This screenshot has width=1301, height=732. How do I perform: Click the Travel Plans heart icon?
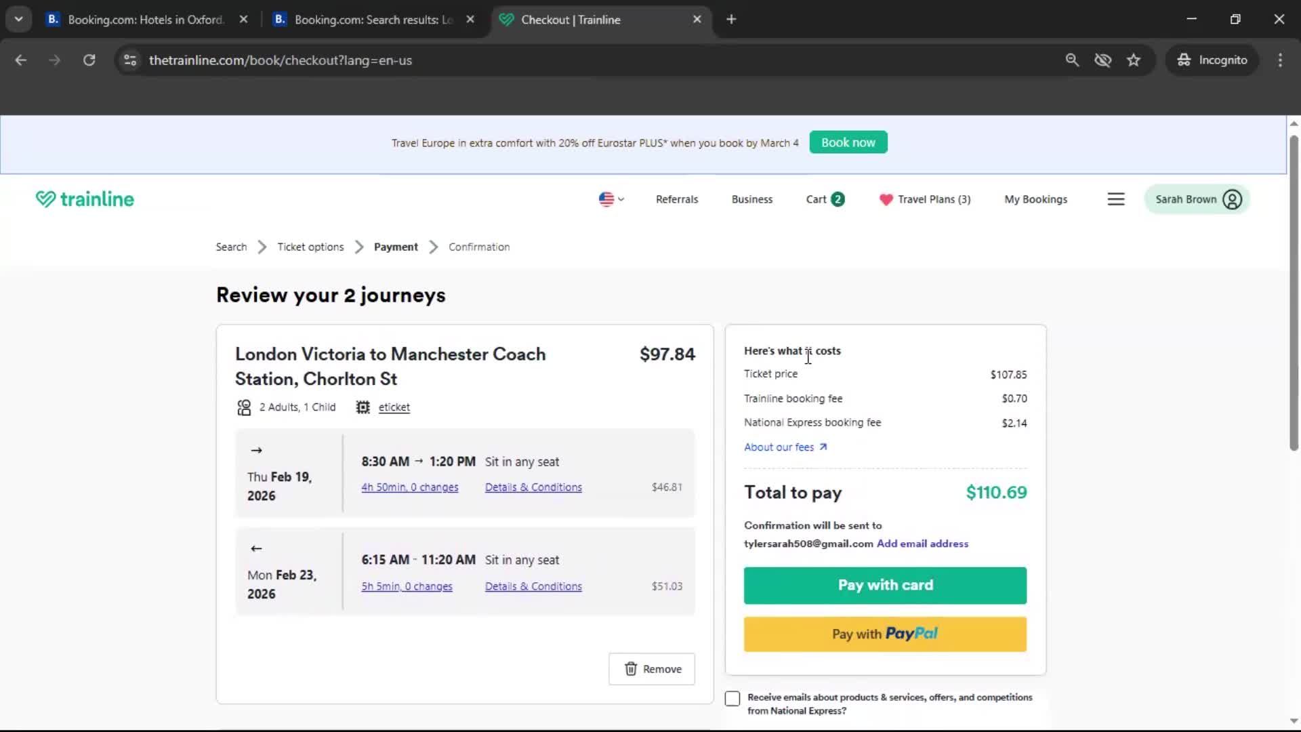tap(886, 199)
